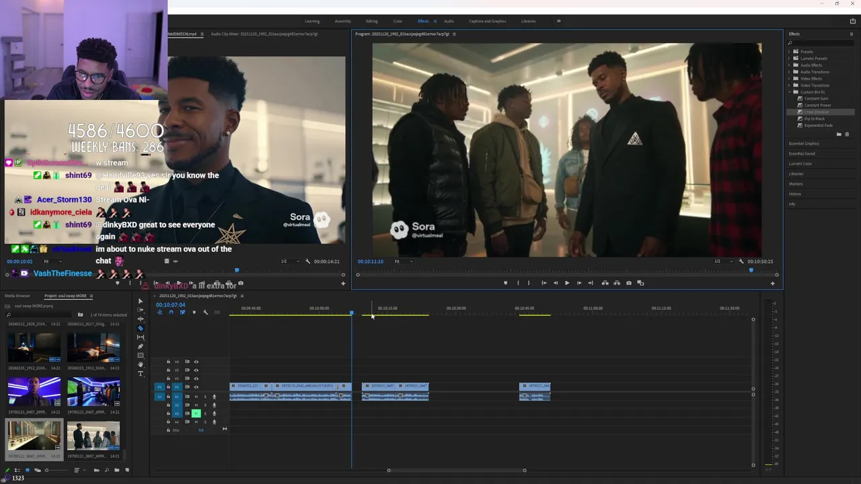The image size is (861, 484).
Task: Toggle Snap in timeline
Action: point(171,313)
